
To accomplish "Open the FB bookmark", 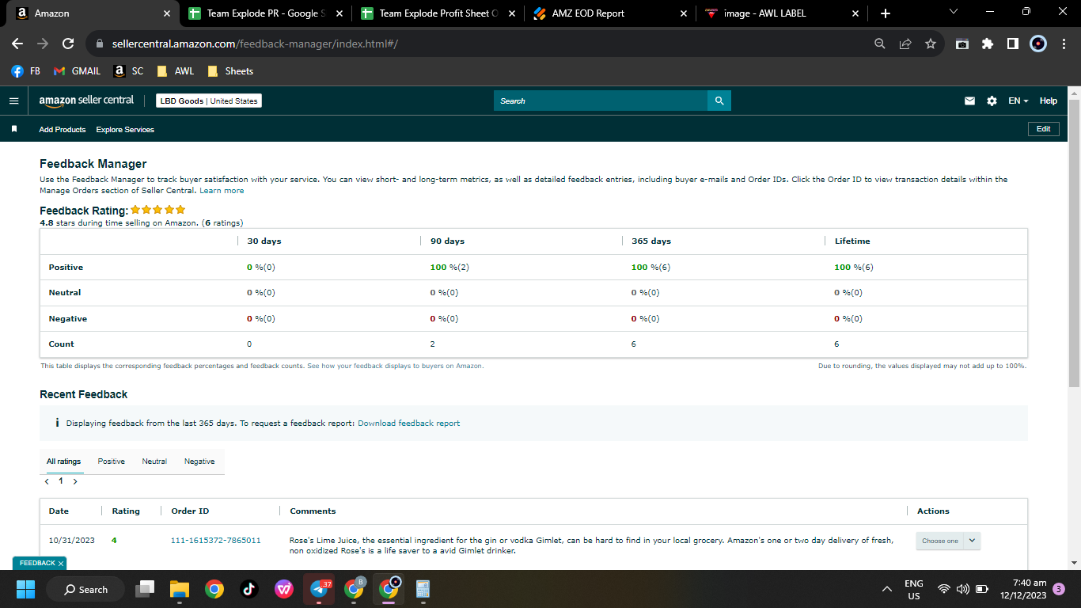I will pos(25,70).
